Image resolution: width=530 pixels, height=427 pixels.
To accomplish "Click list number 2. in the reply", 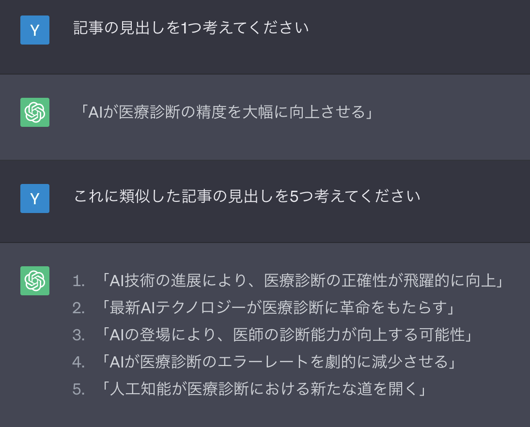I will 78,308.
